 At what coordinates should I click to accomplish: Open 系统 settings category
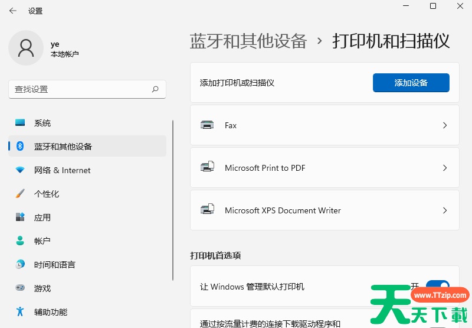(x=87, y=123)
